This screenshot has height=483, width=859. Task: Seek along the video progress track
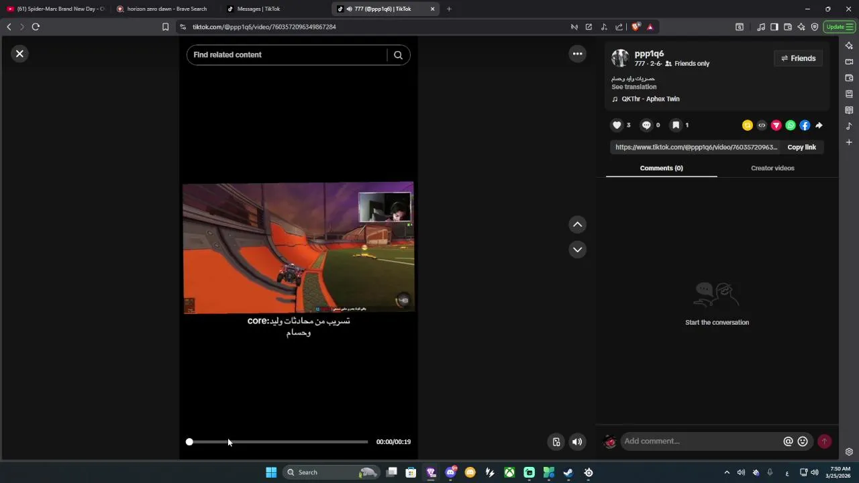click(x=279, y=442)
